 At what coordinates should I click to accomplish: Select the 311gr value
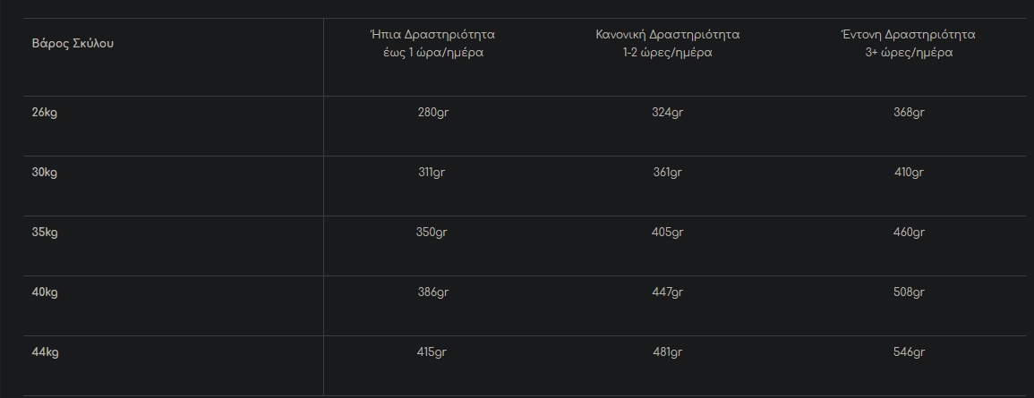432,173
